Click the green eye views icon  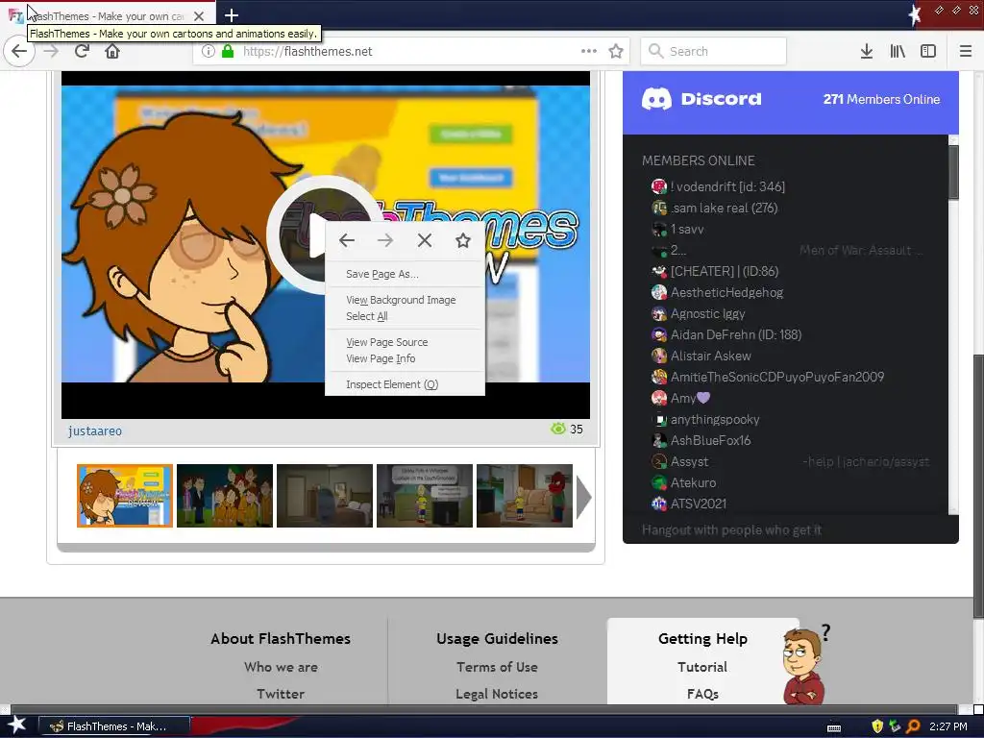point(558,429)
